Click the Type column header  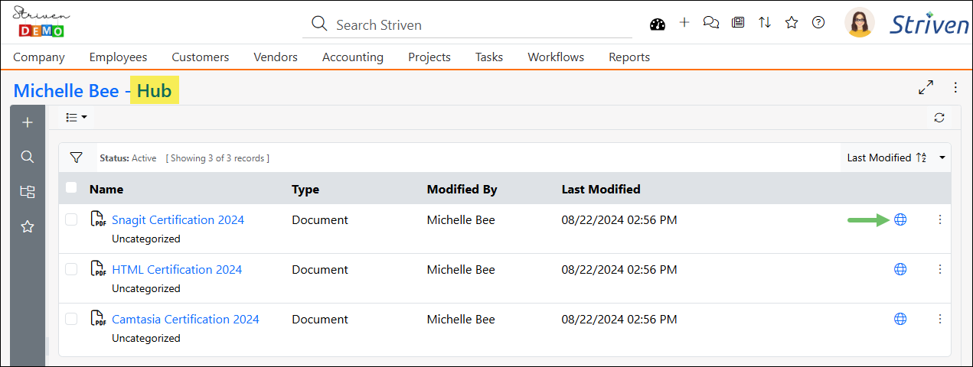(305, 189)
